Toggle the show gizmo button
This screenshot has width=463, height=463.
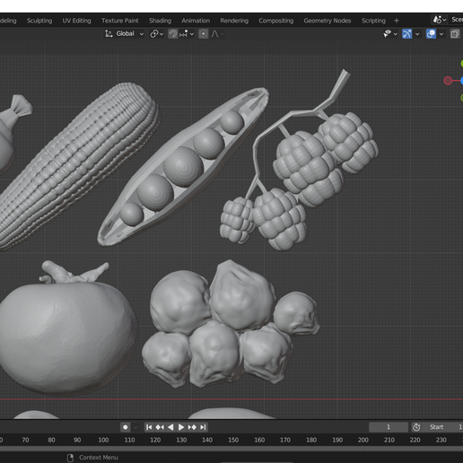pyautogui.click(x=406, y=34)
